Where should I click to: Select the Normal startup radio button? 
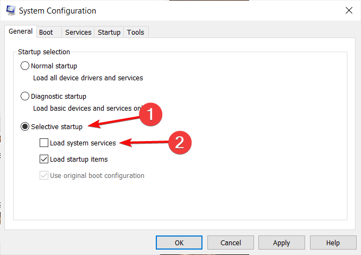pyautogui.click(x=25, y=66)
